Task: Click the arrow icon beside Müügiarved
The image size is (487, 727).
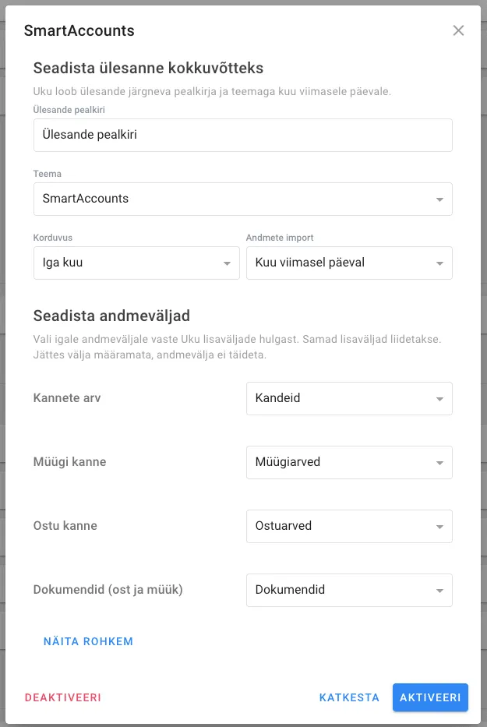Action: pyautogui.click(x=439, y=463)
